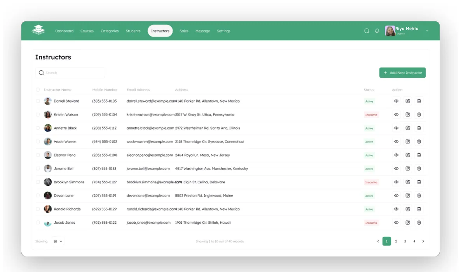Open search from the header magnifier icon

tap(367, 31)
